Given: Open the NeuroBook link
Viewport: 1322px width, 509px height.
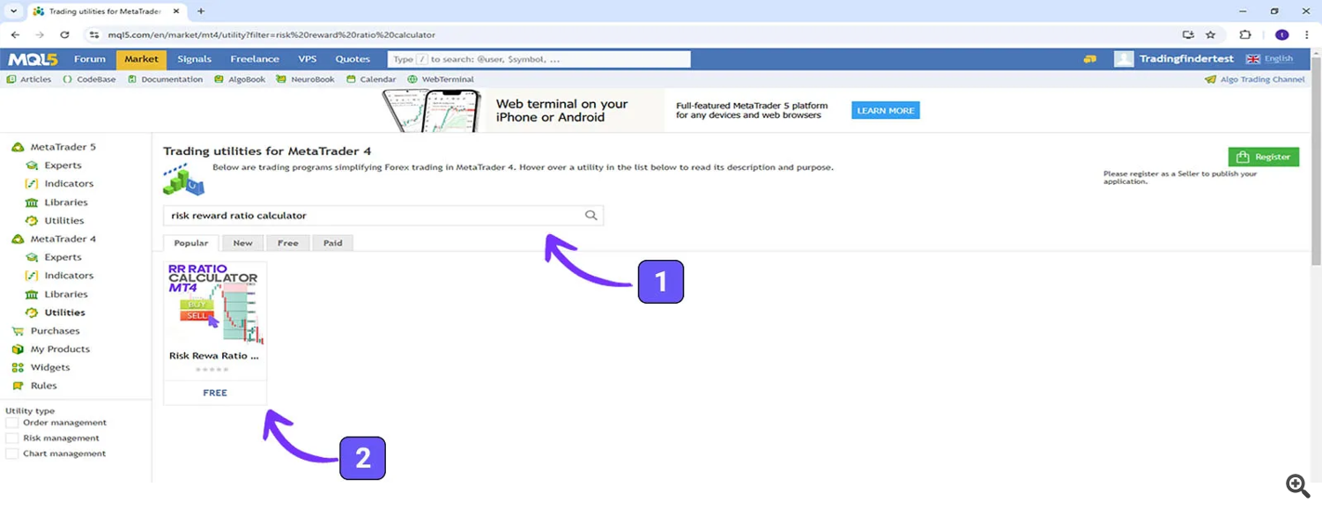Looking at the screenshot, I should pos(306,79).
